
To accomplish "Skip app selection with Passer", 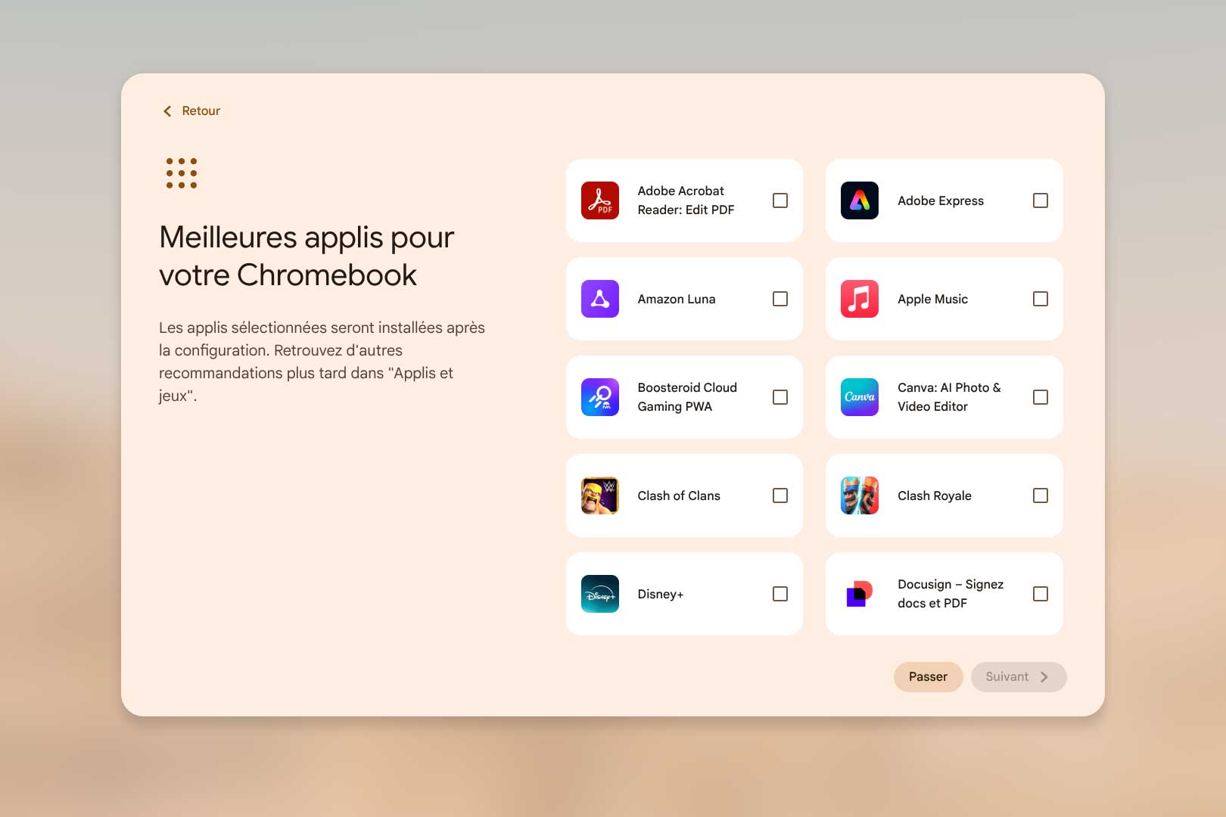I will (x=928, y=677).
